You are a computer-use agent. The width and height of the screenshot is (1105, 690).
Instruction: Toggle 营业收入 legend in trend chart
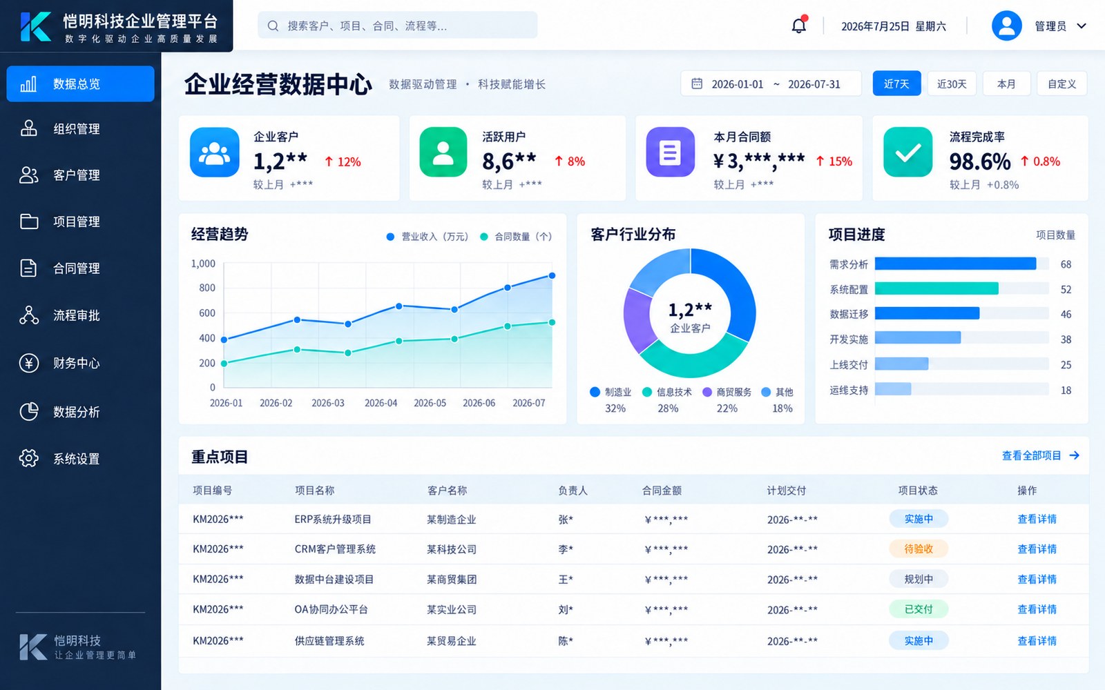pyautogui.click(x=427, y=237)
